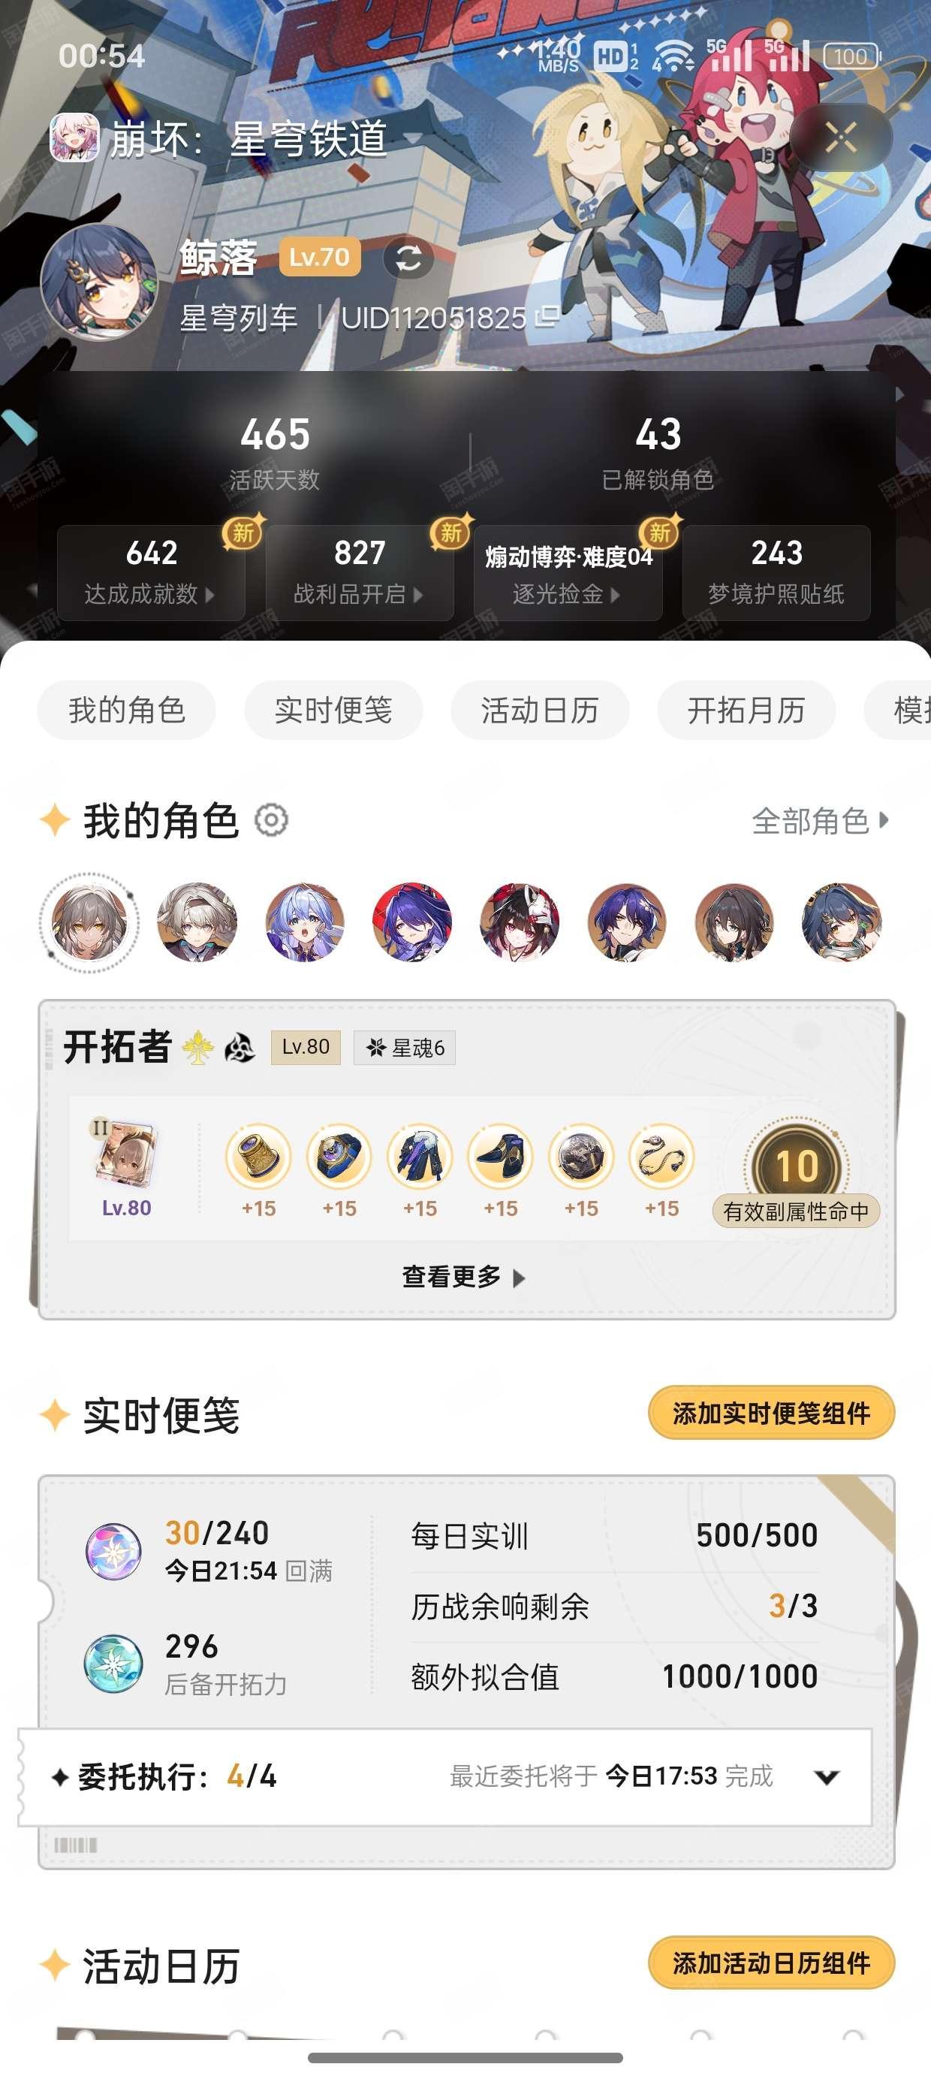
Task: Tap the refresh account switch icon
Action: tap(408, 259)
